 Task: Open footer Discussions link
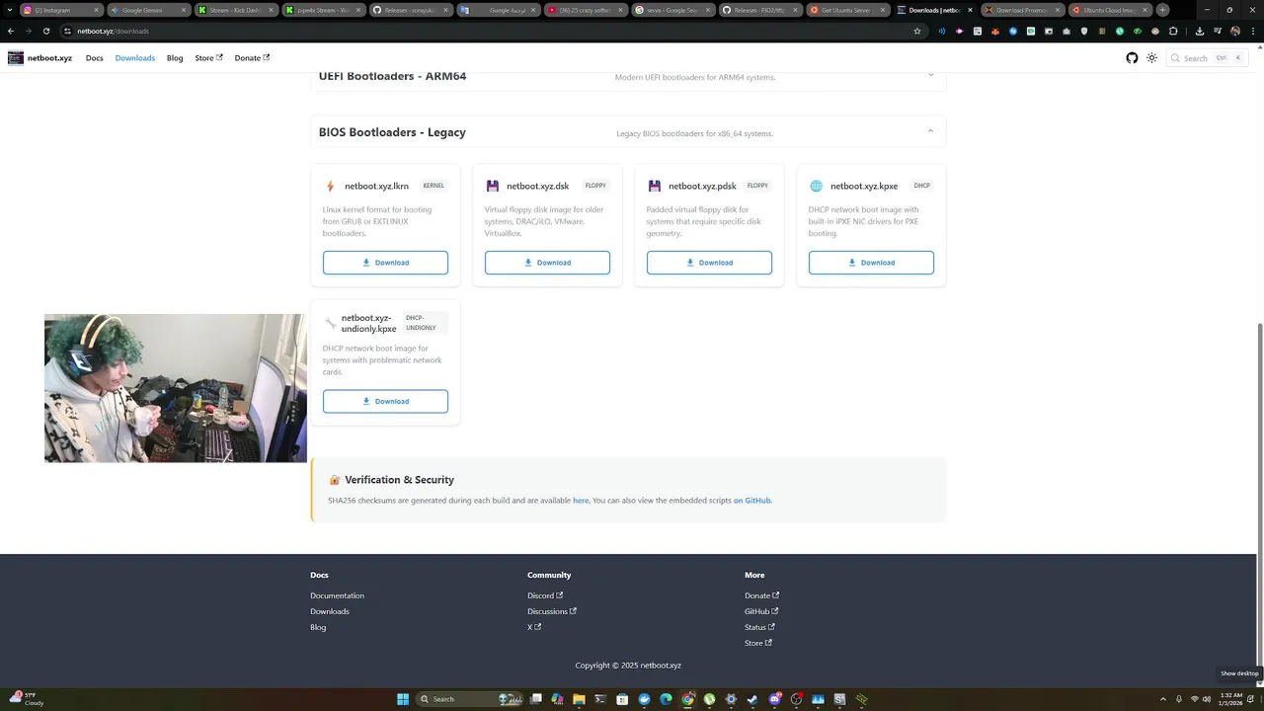(552, 611)
